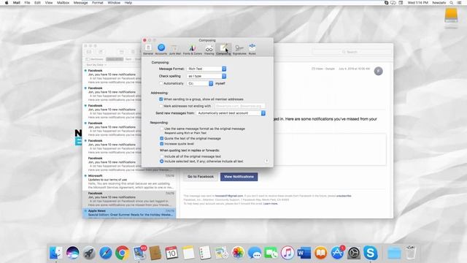Open System Preferences gear in Dock
Image resolution: width=467 pixels, height=263 pixels.
coord(354,253)
